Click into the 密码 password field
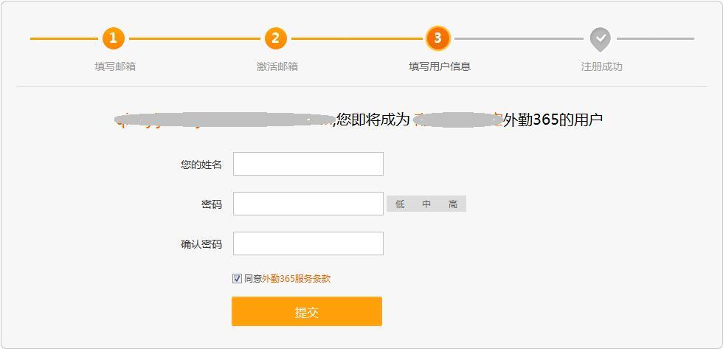 308,204
